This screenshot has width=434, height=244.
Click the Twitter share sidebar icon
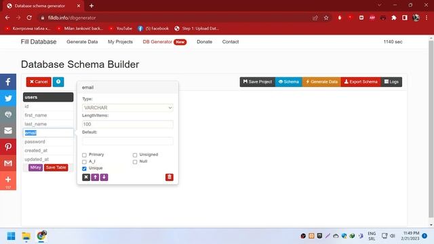8,98
